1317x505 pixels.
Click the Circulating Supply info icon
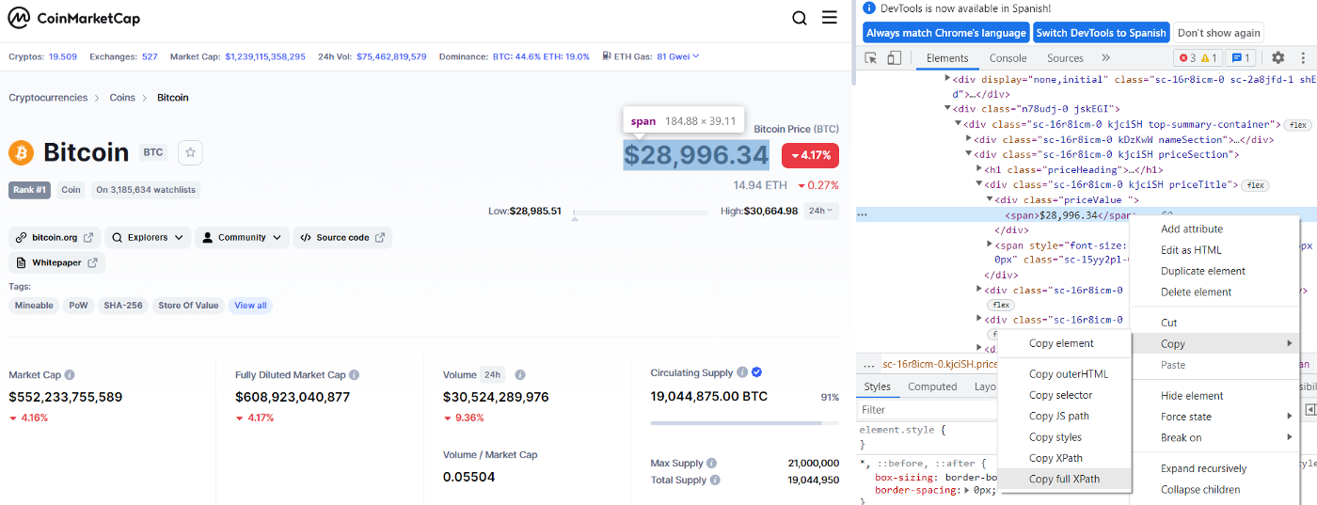(x=742, y=372)
